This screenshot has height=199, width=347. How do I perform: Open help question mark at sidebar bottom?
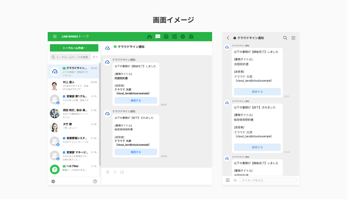(x=95, y=181)
